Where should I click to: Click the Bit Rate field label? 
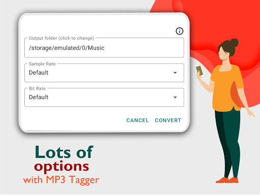[x=37, y=88]
